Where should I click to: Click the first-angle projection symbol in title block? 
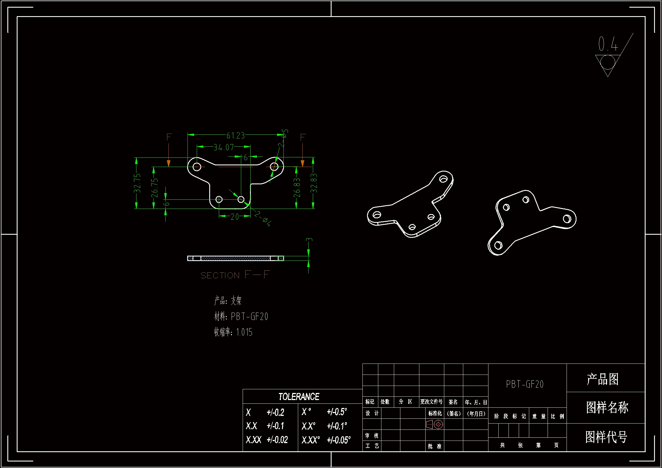[x=435, y=424]
